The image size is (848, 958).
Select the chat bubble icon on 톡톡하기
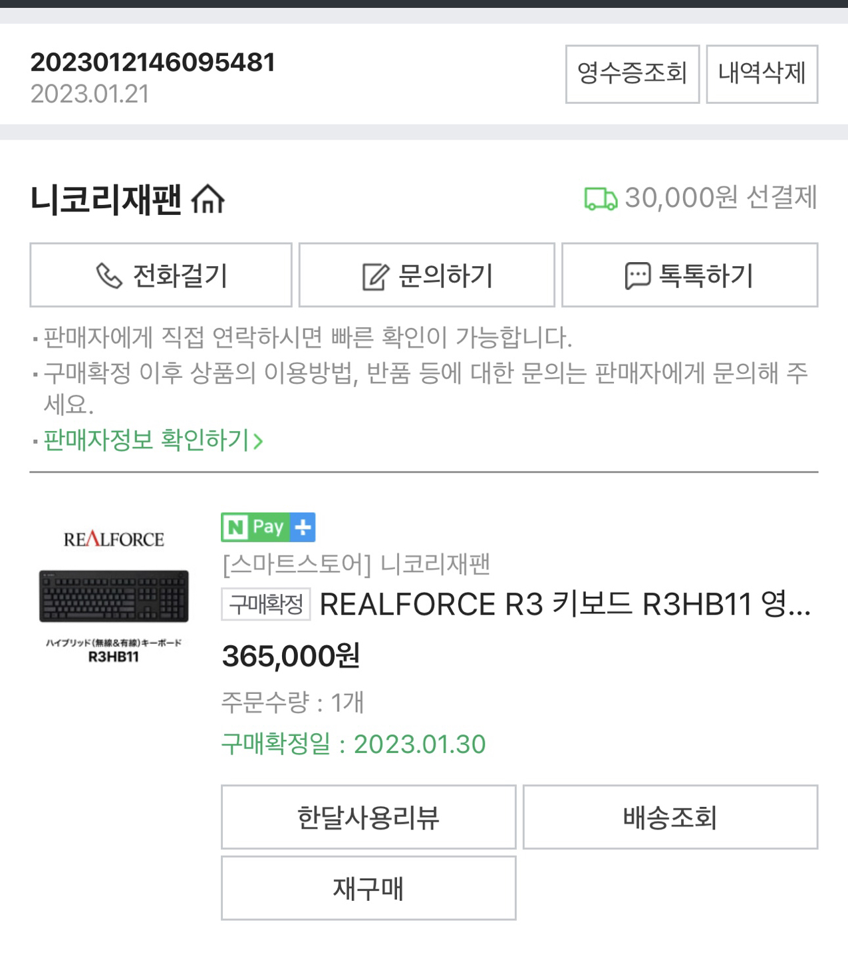click(x=638, y=275)
